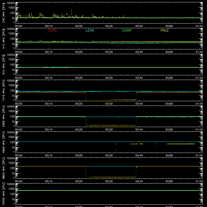
Task: Click the yellow dropout floor line in 8800 MHz panel
Action: coord(111,177)
